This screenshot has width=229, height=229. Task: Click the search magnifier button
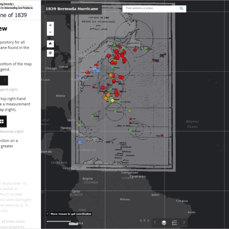coord(181,8)
